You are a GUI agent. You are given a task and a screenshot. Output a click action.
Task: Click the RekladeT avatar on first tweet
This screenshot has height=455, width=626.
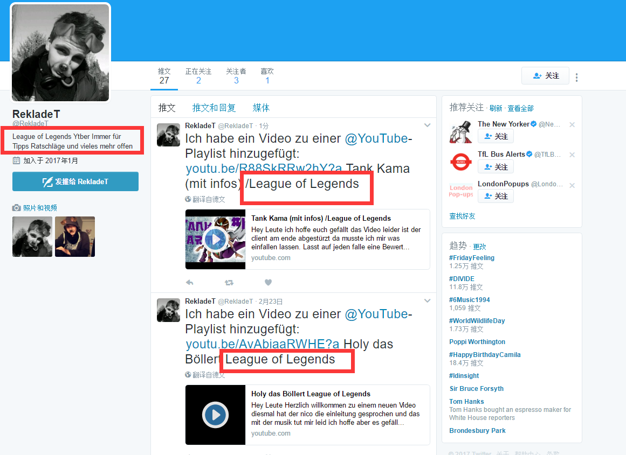coord(168,135)
